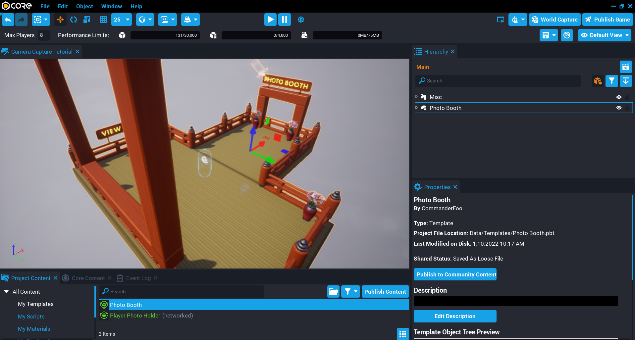The height and width of the screenshot is (340, 635).
Task: Activate the Rotate tool
Action: point(74,20)
